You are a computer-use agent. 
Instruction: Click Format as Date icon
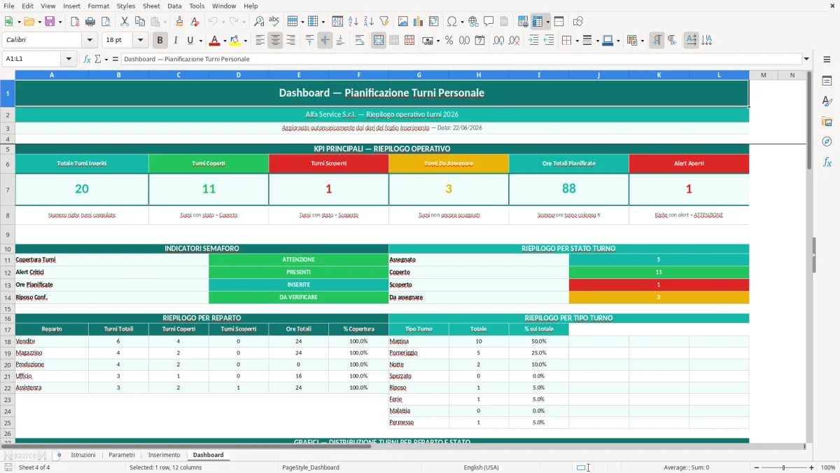click(479, 41)
